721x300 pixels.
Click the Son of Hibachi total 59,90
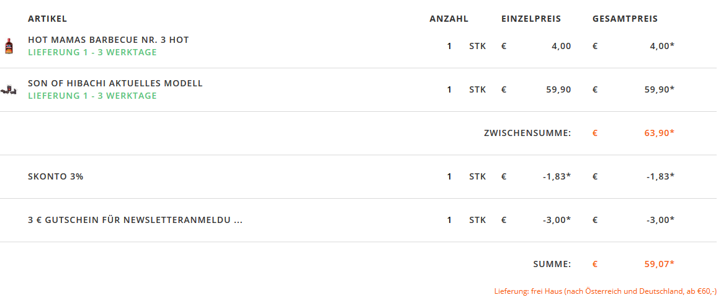click(660, 89)
